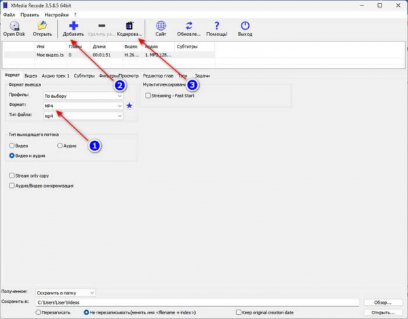Click the Сохранить в path field
The height and width of the screenshot is (319, 408).
point(197,303)
